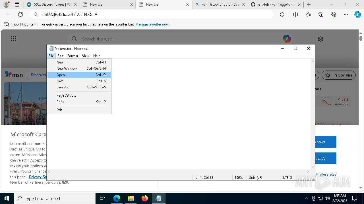This screenshot has height=204, width=364.
Task: Click the Copilot icon in search box
Action: pos(287,39)
